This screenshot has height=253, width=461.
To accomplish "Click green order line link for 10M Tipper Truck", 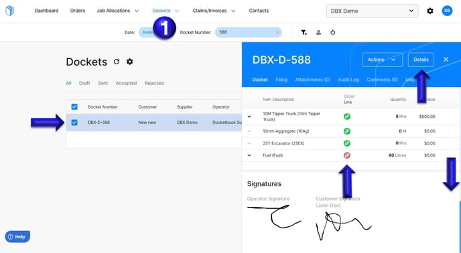I will (347, 116).
